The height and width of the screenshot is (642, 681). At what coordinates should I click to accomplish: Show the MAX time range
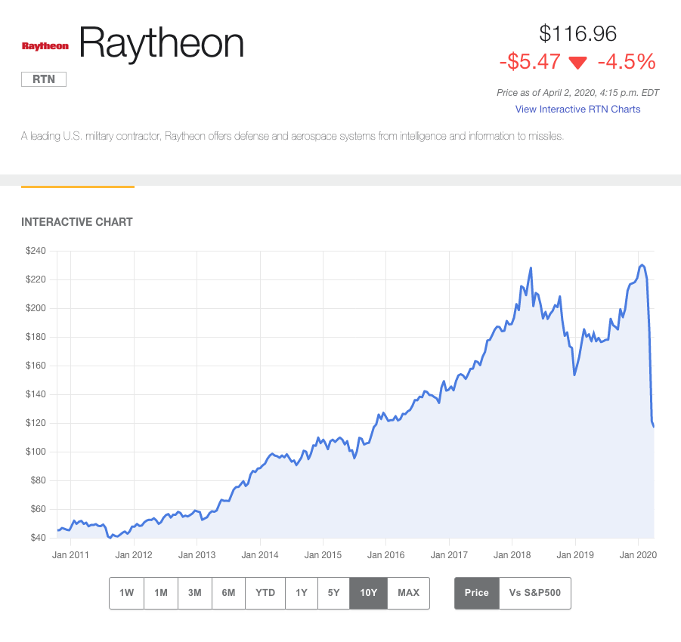point(409,593)
